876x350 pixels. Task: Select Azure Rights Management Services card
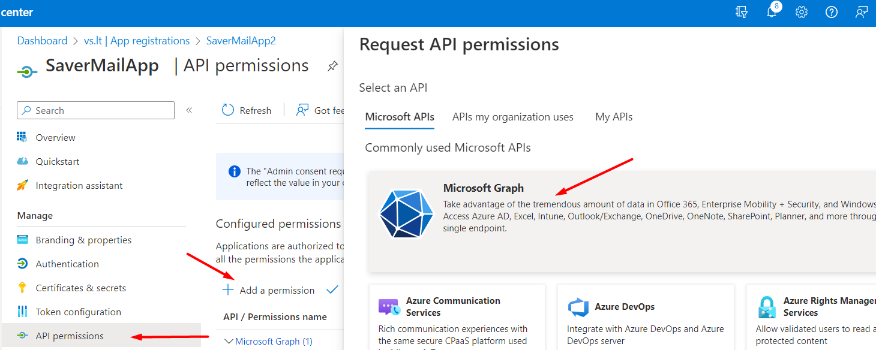(x=811, y=317)
